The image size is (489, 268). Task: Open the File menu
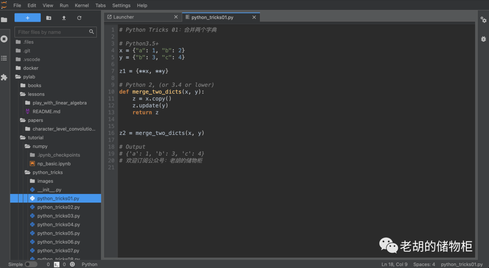17,5
